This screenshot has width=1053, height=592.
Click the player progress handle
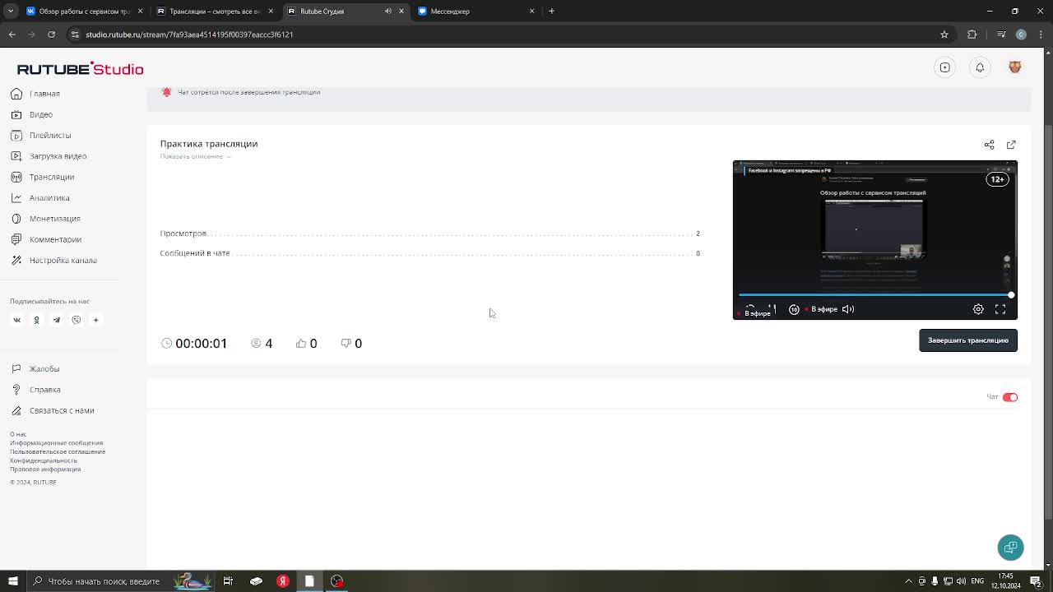1011,294
